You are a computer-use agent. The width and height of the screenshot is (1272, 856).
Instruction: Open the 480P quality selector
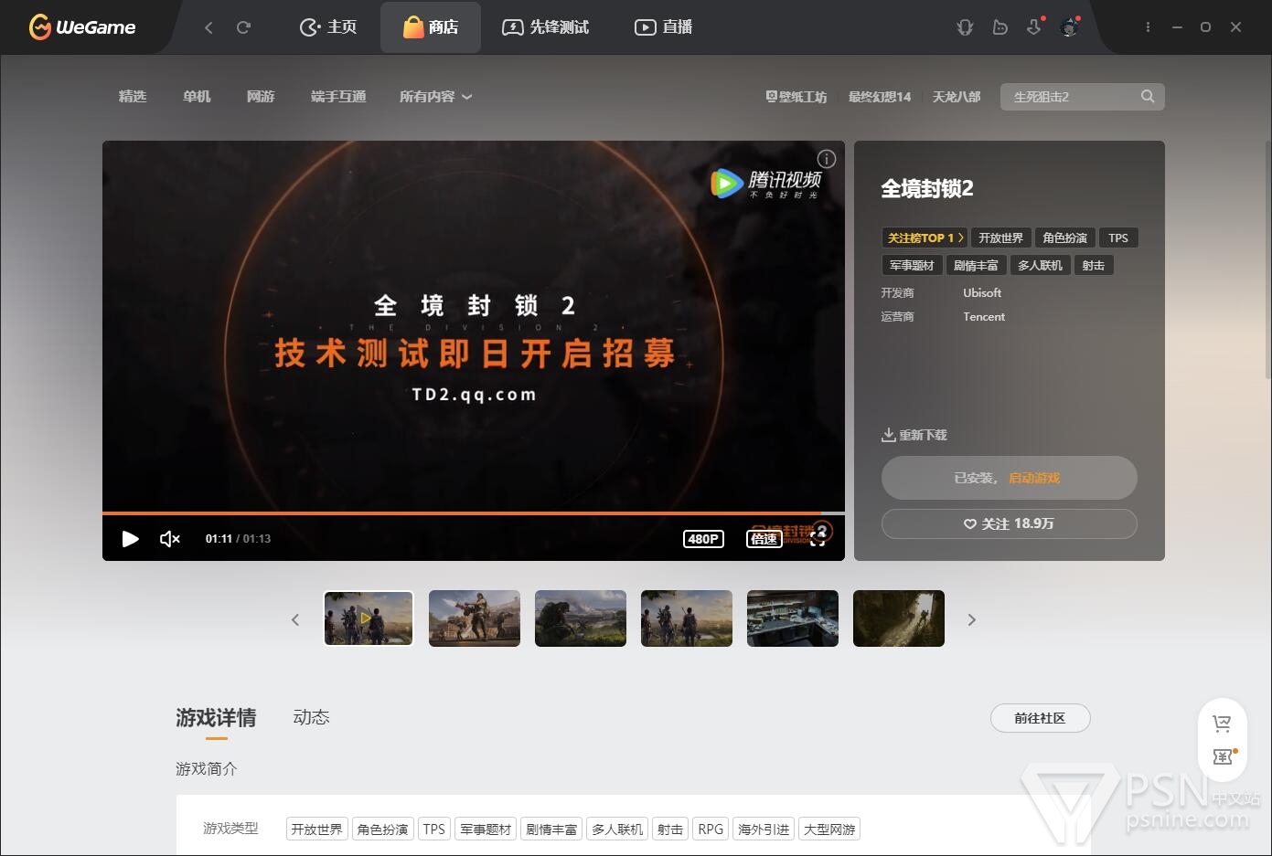pos(702,539)
